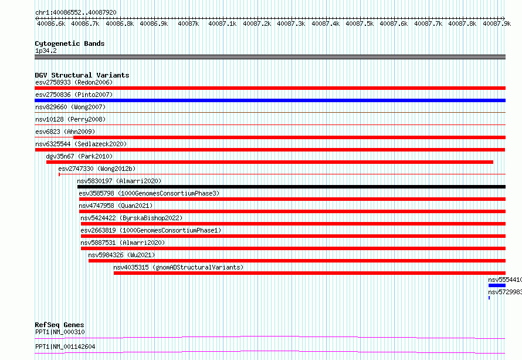Select the red bar for nsv4035315
The width and height of the screenshot is (522, 360).
(310, 273)
